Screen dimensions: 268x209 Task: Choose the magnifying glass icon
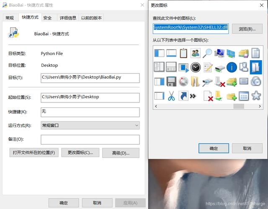pyautogui.click(x=207, y=53)
